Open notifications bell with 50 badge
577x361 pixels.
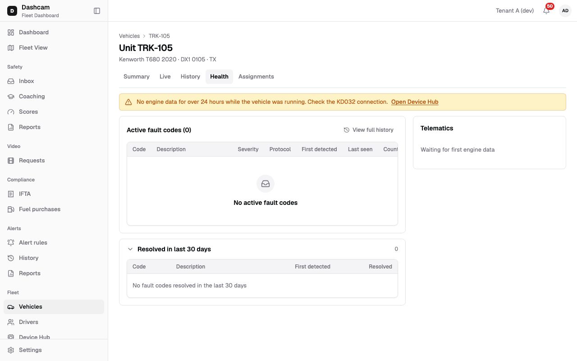[546, 10]
